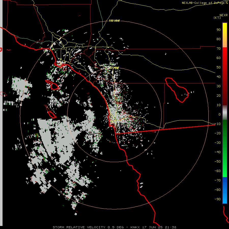The width and height of the screenshot is (229, 229).
Task: Click the positive 80 value on velocity scale
Action: point(219,39)
